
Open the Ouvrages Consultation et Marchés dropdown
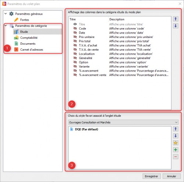pos(123,122)
